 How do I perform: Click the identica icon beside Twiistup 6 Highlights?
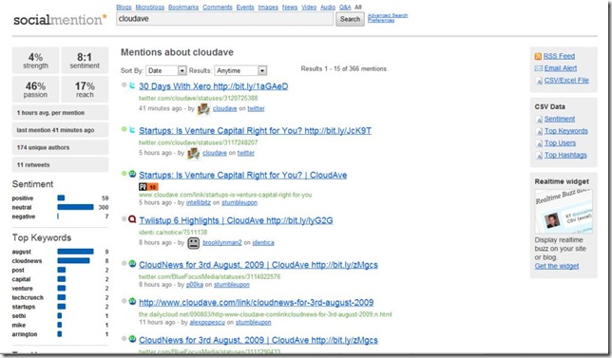(132, 219)
